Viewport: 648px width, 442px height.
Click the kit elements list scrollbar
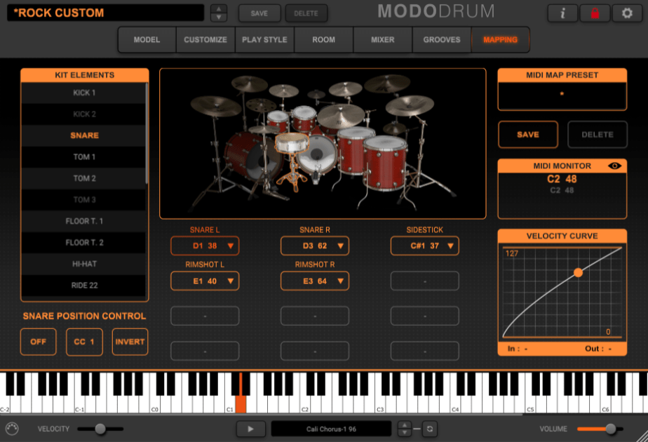click(147, 133)
